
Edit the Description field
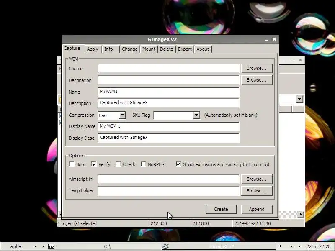(168, 103)
